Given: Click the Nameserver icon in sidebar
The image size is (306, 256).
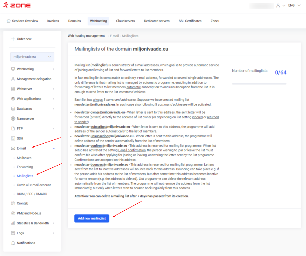Looking at the screenshot, I should [x=13, y=119].
